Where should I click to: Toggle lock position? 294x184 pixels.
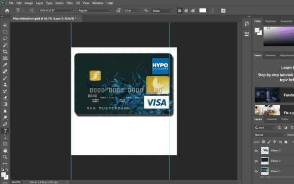274,142
